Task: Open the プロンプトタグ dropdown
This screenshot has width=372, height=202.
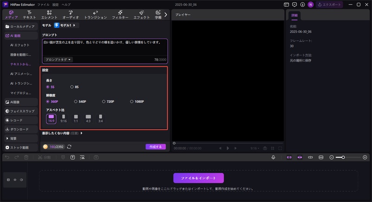Action: coord(58,60)
